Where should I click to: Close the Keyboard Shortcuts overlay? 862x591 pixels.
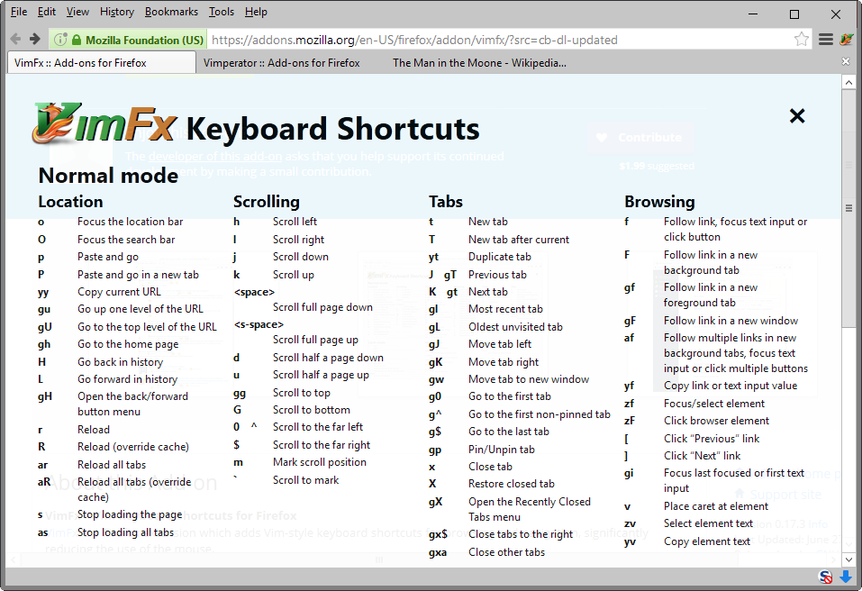796,116
